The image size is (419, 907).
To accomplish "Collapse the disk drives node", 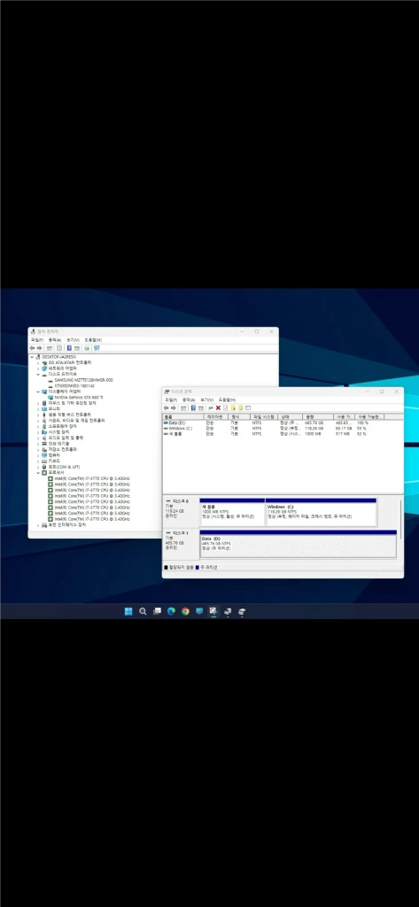I will [38, 375].
